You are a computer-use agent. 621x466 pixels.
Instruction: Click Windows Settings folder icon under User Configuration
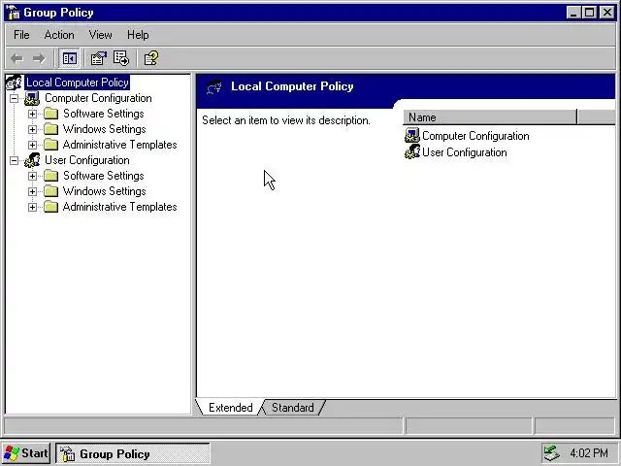(x=50, y=191)
